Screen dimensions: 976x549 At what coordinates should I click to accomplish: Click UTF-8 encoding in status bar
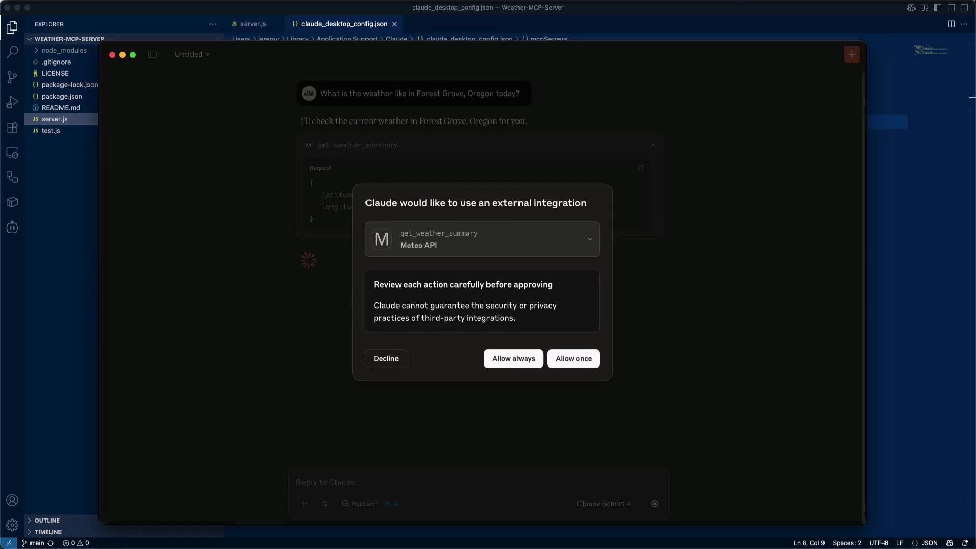point(878,543)
